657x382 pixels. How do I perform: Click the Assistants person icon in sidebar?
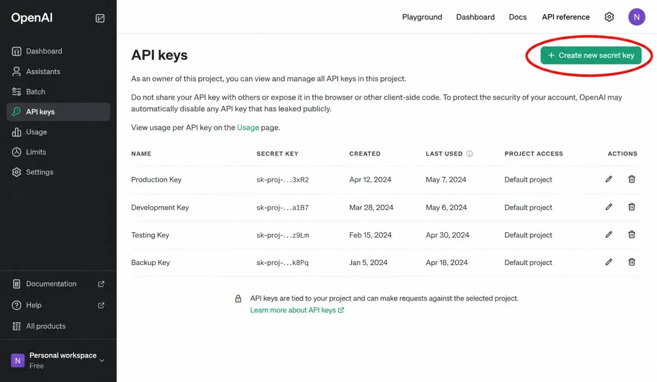[x=16, y=71]
